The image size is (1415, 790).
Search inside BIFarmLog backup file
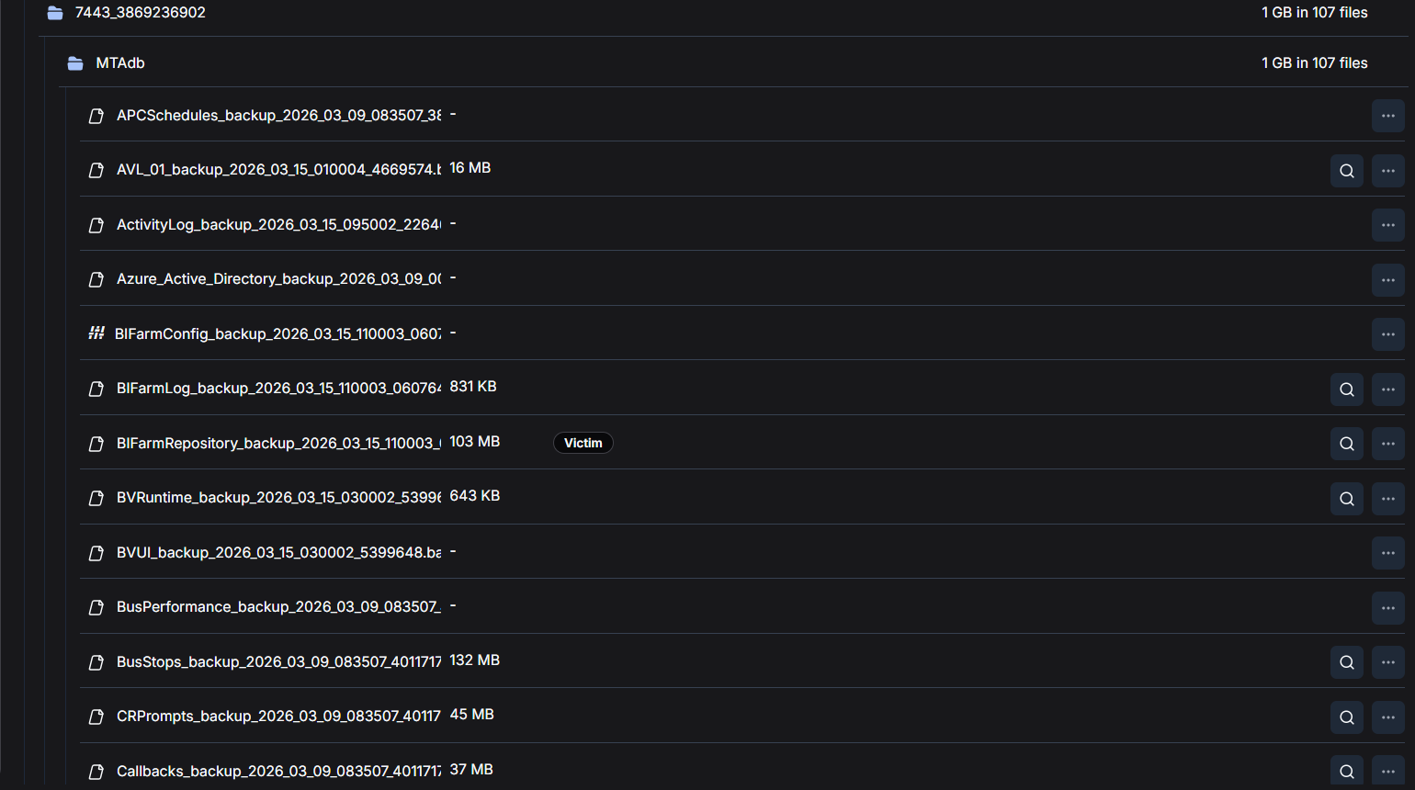(1347, 389)
